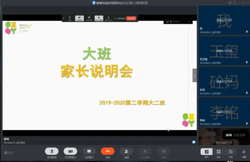
Task: Switch to grid gallery layout view
Action: [218, 152]
